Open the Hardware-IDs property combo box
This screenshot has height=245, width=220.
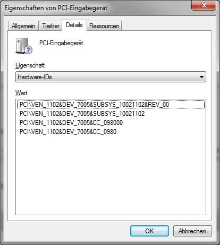click(x=111, y=77)
